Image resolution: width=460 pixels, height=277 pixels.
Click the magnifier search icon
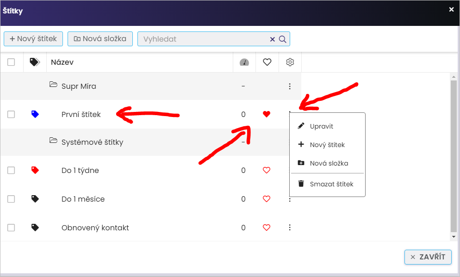coord(282,39)
